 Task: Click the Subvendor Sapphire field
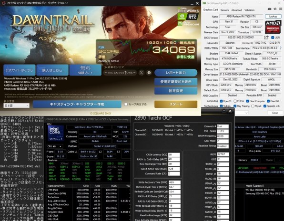coord(230,43)
